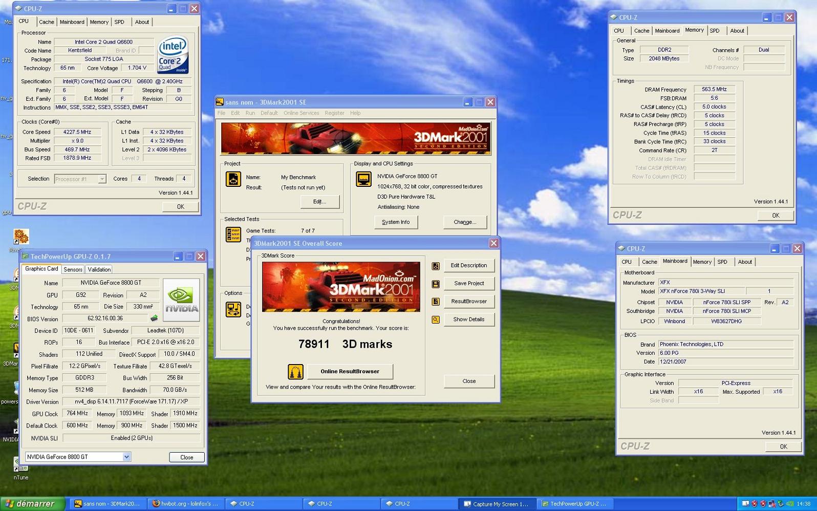Open the Processor #1 selection dropdown in CPU-Z
Viewport: 817px width, 511px height.
[x=102, y=179]
